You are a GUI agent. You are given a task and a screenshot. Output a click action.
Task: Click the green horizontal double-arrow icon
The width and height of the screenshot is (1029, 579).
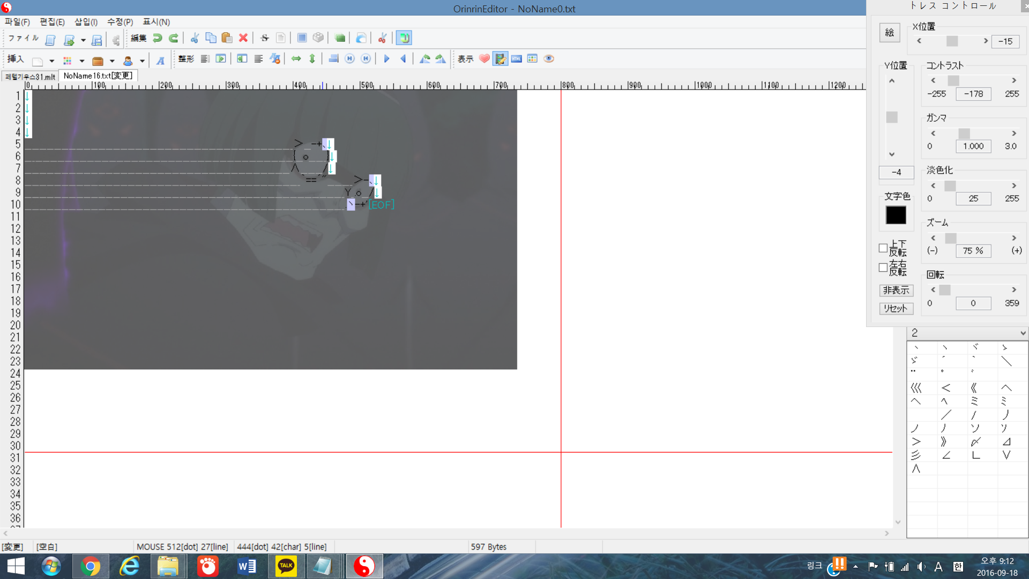point(296,59)
